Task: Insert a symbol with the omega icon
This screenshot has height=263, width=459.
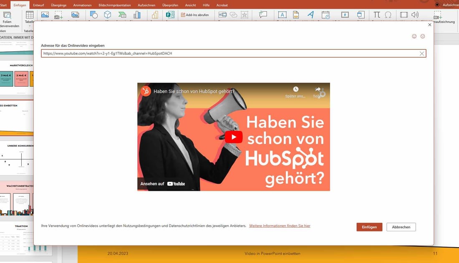Action: (x=389, y=15)
